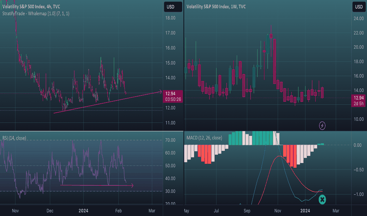Click 15.00 on the 4h price axis
The height and width of the screenshot is (216, 367).
[x=171, y=63]
